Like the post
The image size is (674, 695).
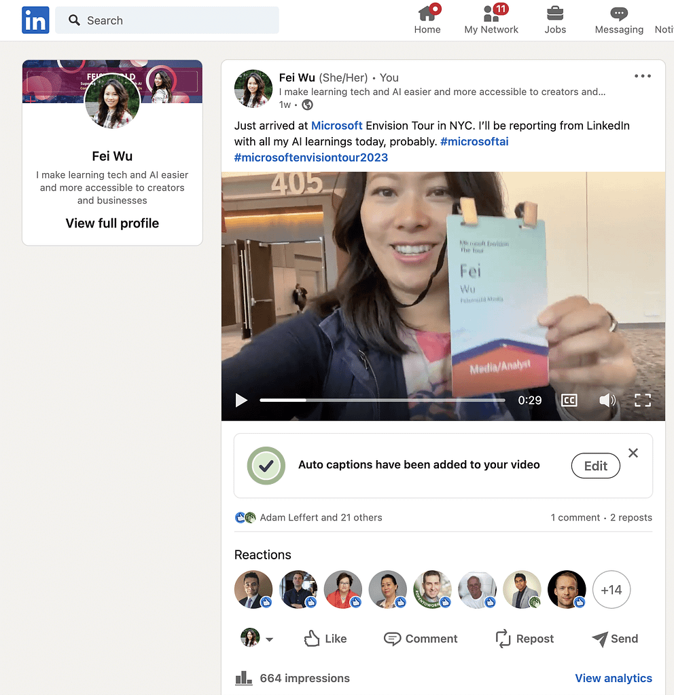pyautogui.click(x=325, y=639)
